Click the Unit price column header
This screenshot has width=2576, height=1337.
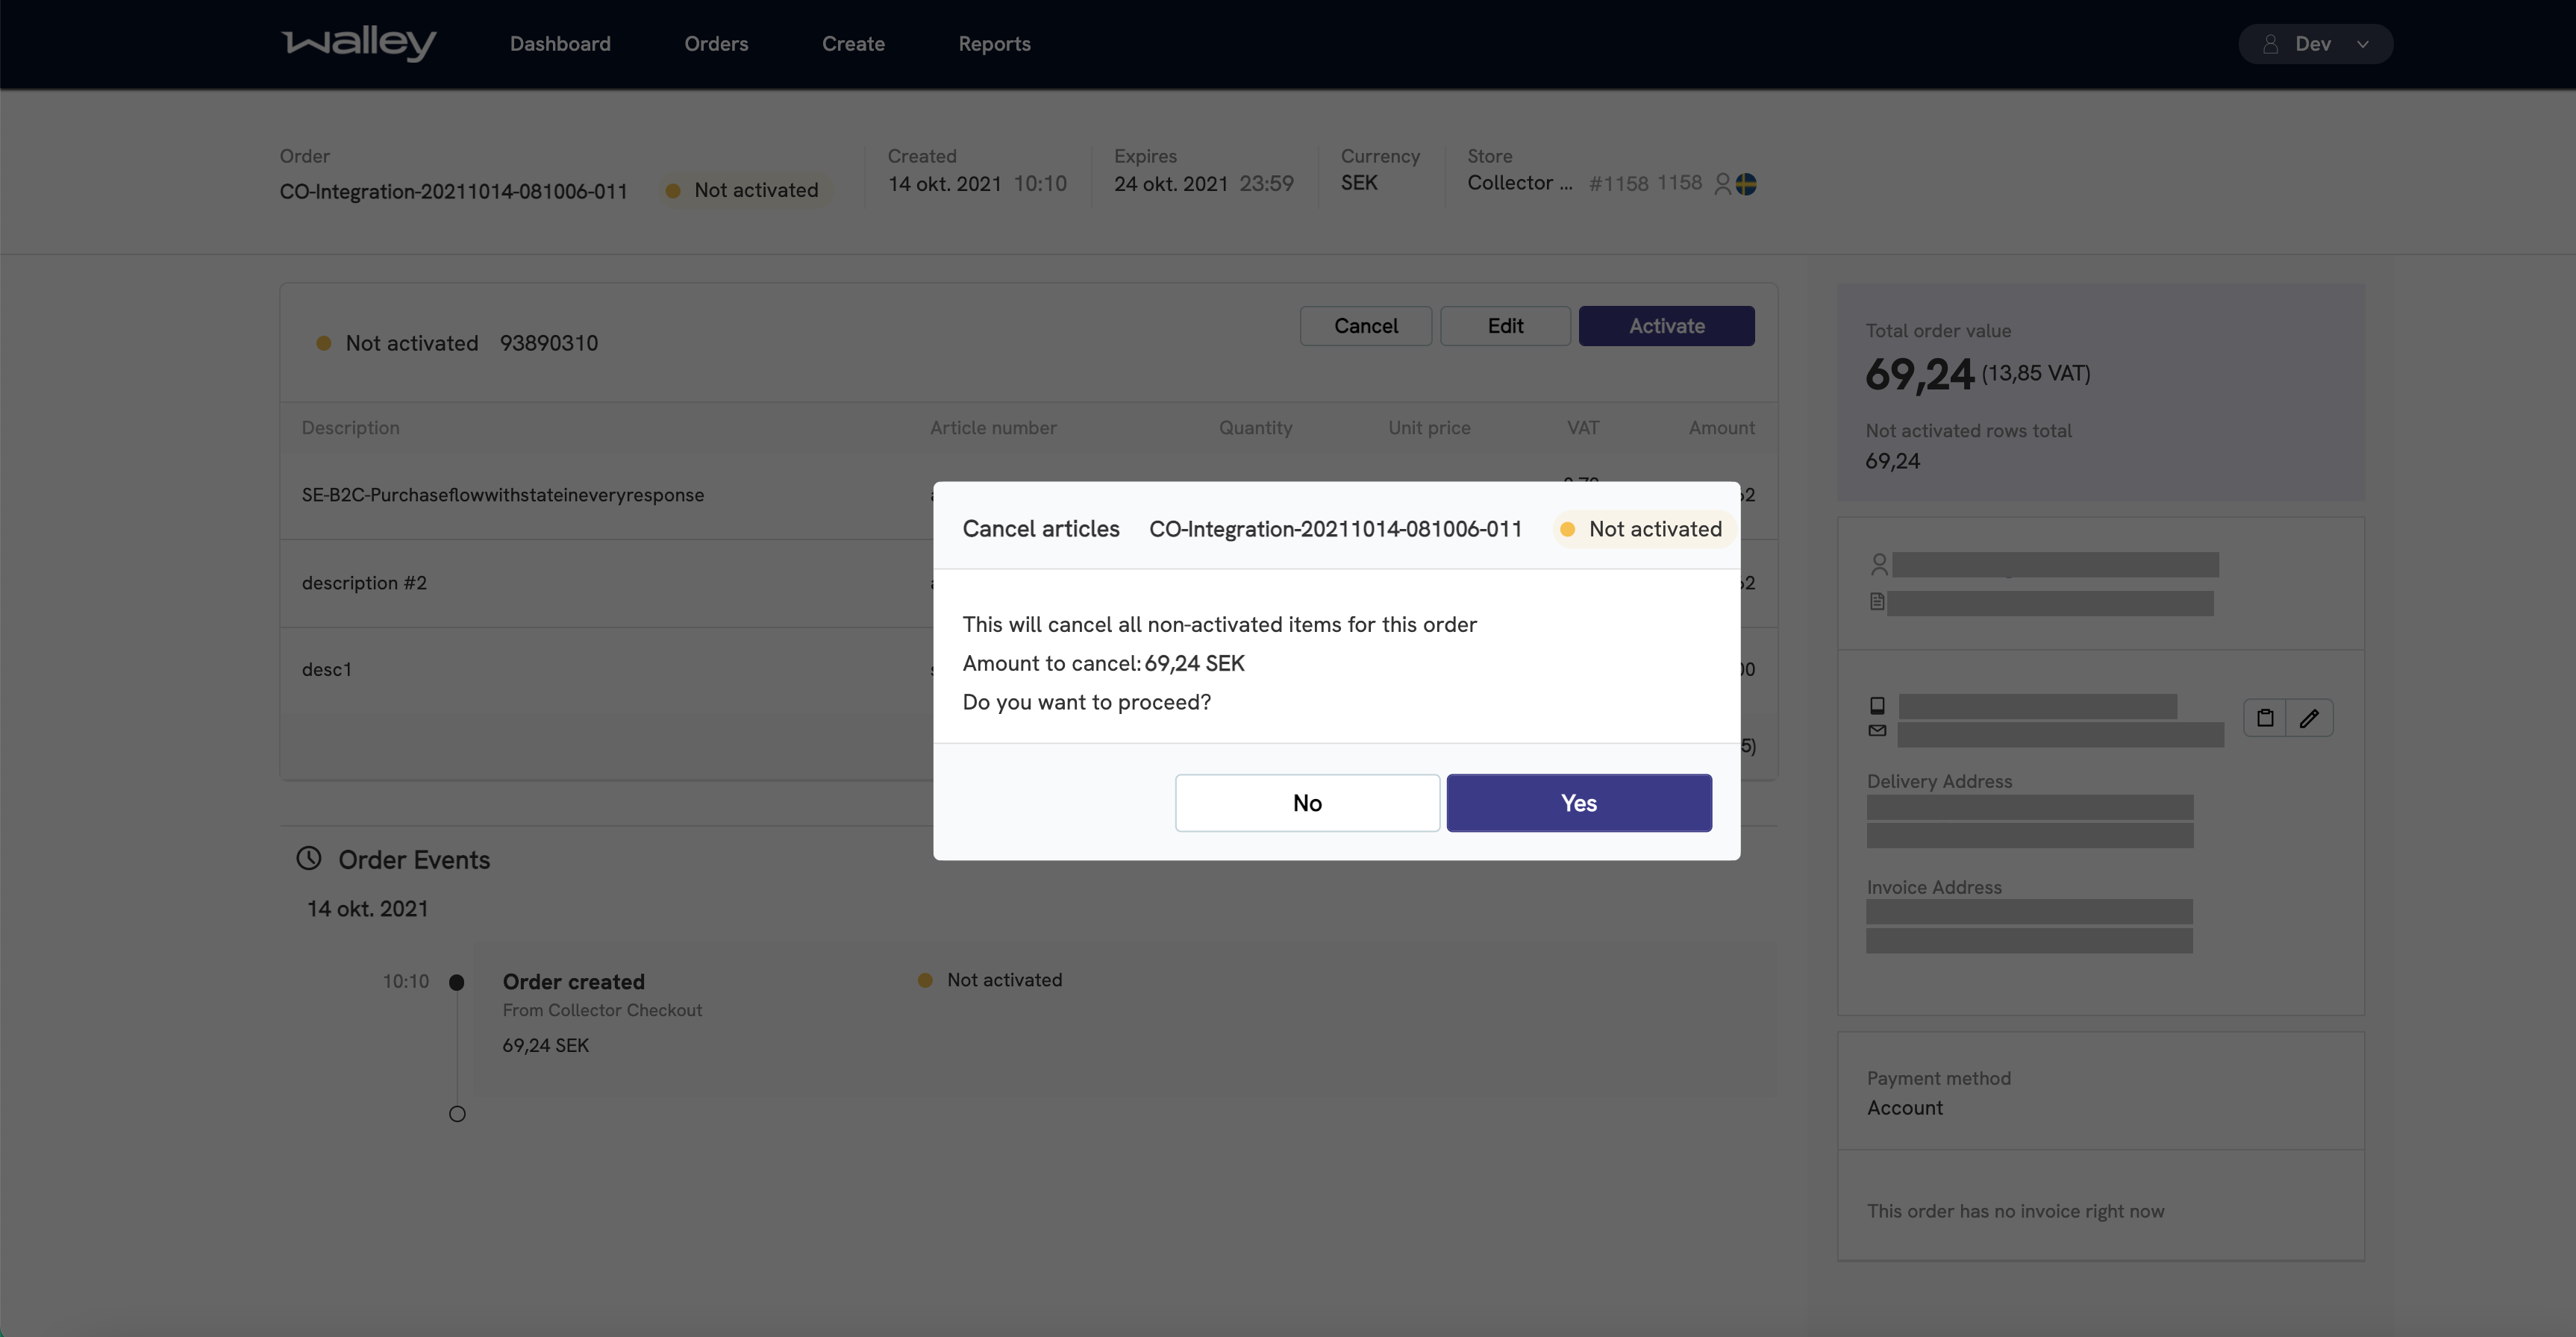click(1429, 428)
